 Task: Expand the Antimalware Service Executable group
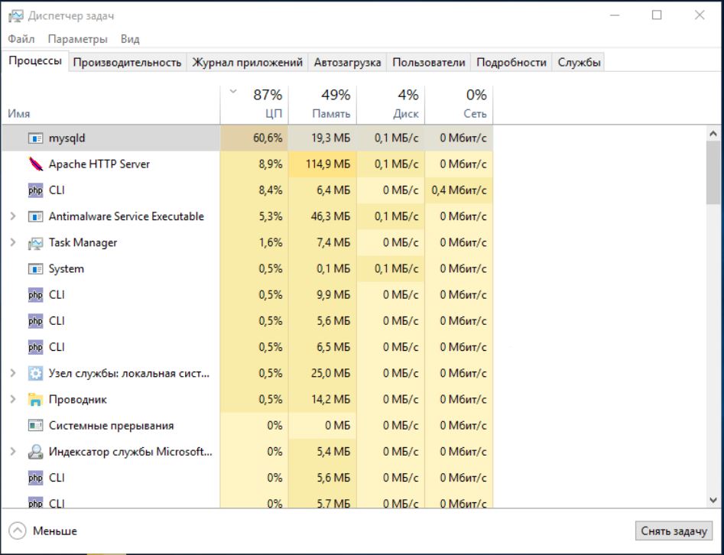pyautogui.click(x=13, y=216)
